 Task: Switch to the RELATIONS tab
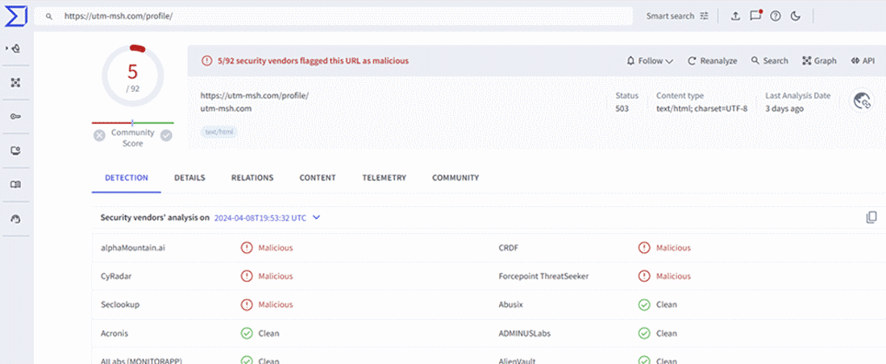click(x=252, y=178)
